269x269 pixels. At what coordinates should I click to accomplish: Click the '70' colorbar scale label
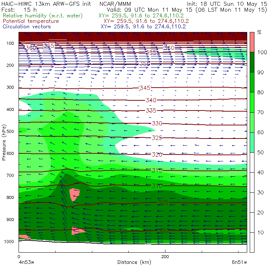[x=261, y=112]
